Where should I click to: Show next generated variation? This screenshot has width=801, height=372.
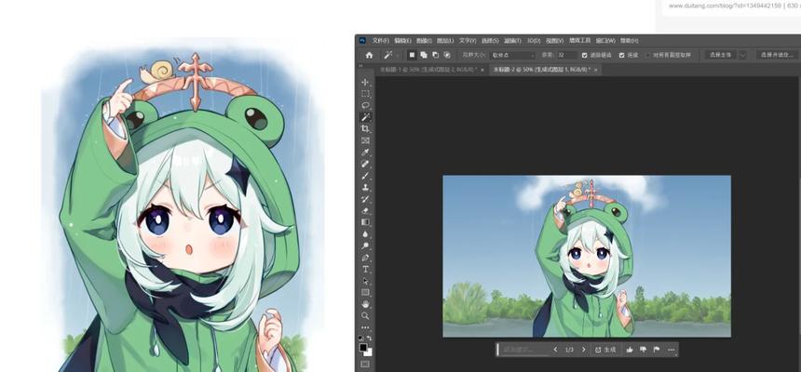[584, 350]
